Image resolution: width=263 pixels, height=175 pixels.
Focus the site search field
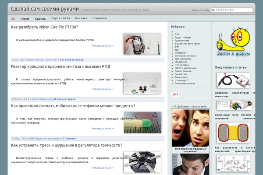(x=232, y=10)
